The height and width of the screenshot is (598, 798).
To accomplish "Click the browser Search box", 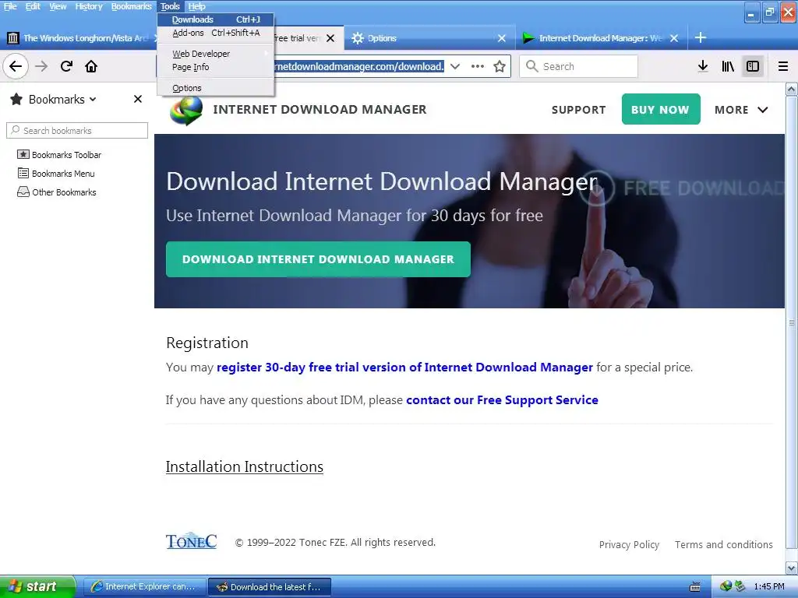I will [578, 66].
